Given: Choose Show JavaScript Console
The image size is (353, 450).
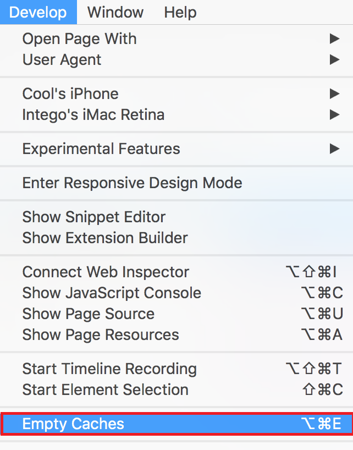Looking at the screenshot, I should pos(112,293).
